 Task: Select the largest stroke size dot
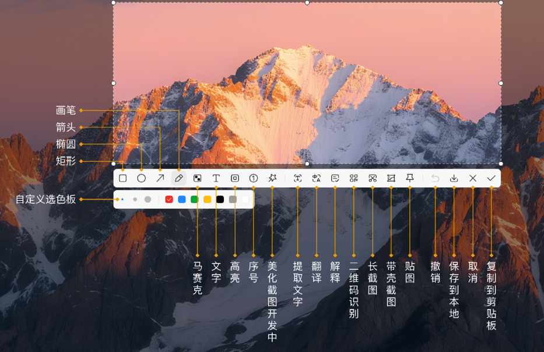click(148, 200)
